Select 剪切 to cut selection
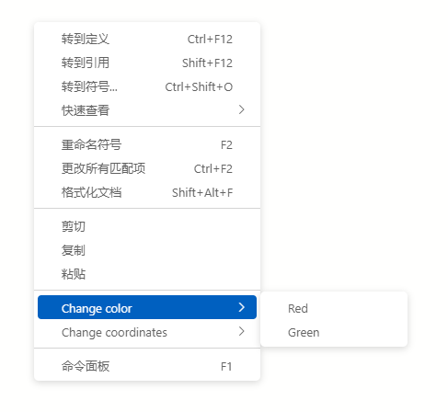This screenshot has height=412, width=448. coord(147,226)
